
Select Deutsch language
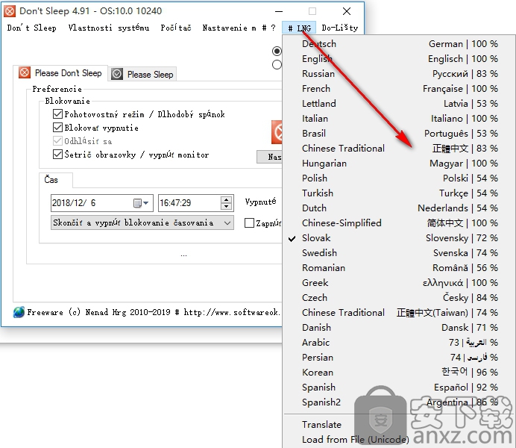tap(399, 44)
